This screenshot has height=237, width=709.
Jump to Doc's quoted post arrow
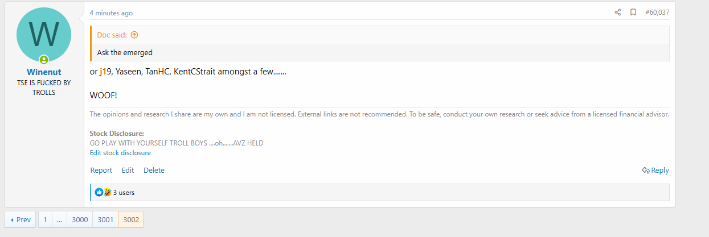coord(134,35)
